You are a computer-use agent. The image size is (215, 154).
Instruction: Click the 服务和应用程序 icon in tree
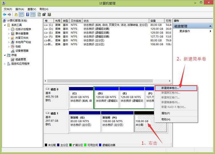(x=9, y=64)
